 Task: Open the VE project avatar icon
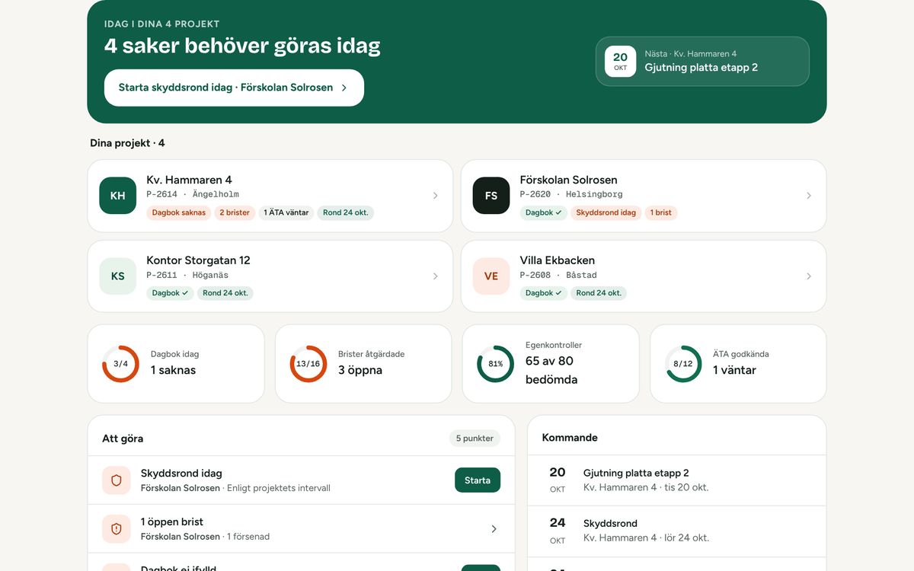click(491, 276)
